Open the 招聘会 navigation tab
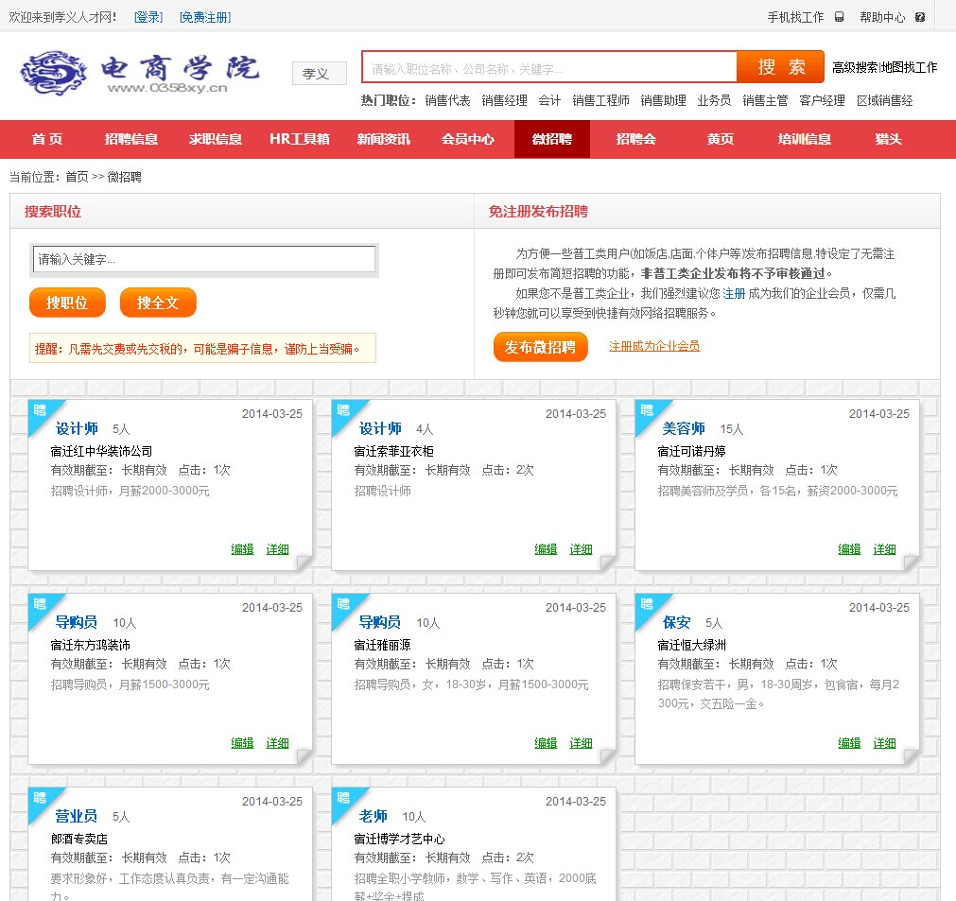This screenshot has width=956, height=901. coord(635,139)
